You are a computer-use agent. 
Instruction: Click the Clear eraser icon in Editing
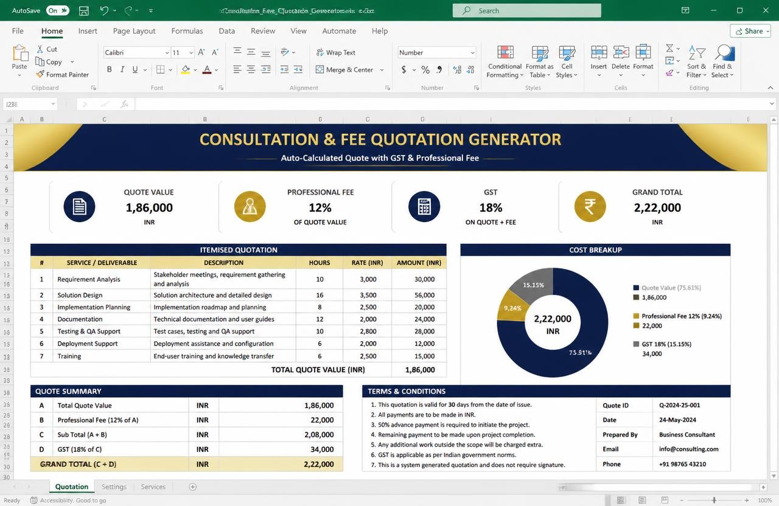click(669, 72)
